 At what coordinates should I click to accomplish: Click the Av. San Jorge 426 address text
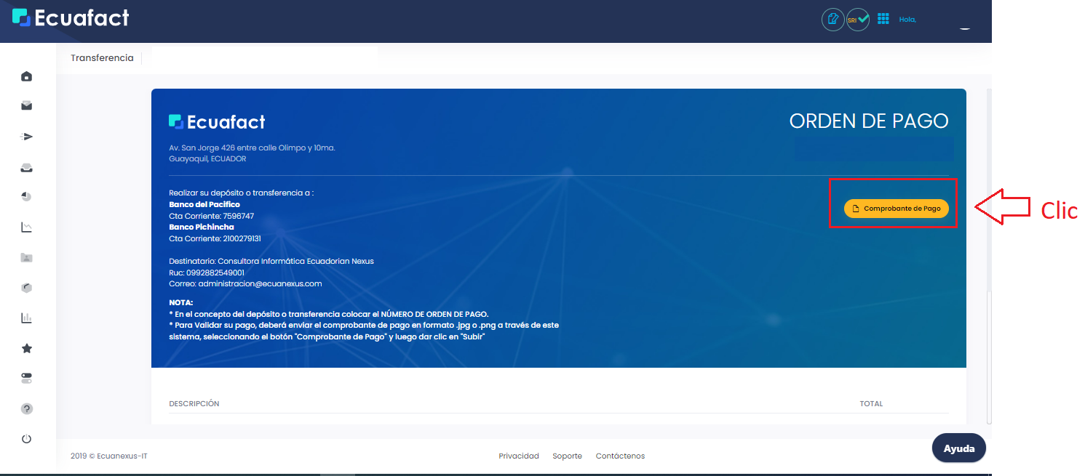tap(252, 148)
